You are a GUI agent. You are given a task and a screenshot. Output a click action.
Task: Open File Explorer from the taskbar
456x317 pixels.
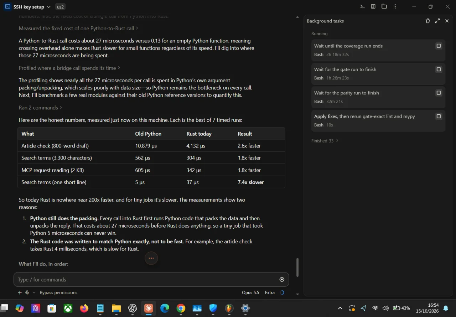(116, 308)
